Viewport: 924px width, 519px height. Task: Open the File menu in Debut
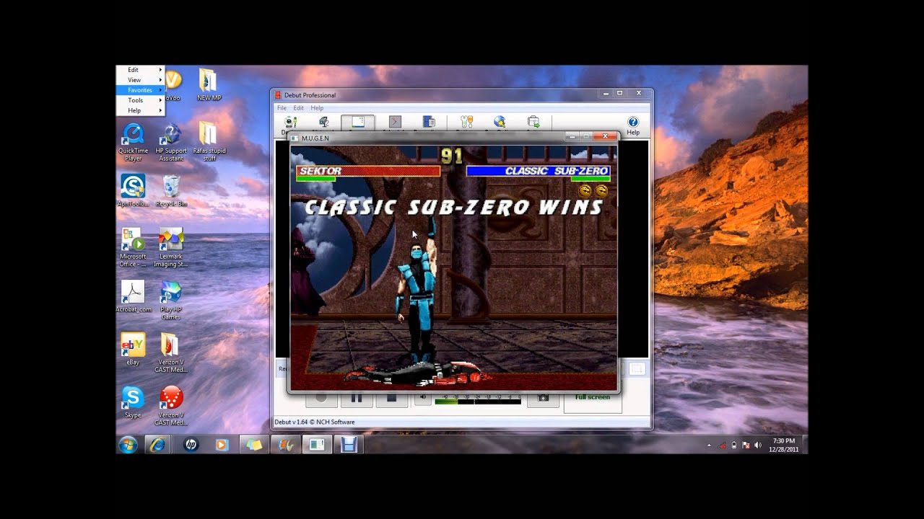click(282, 108)
